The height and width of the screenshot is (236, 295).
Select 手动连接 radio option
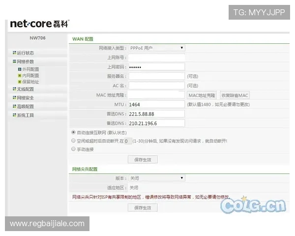coord(73,149)
